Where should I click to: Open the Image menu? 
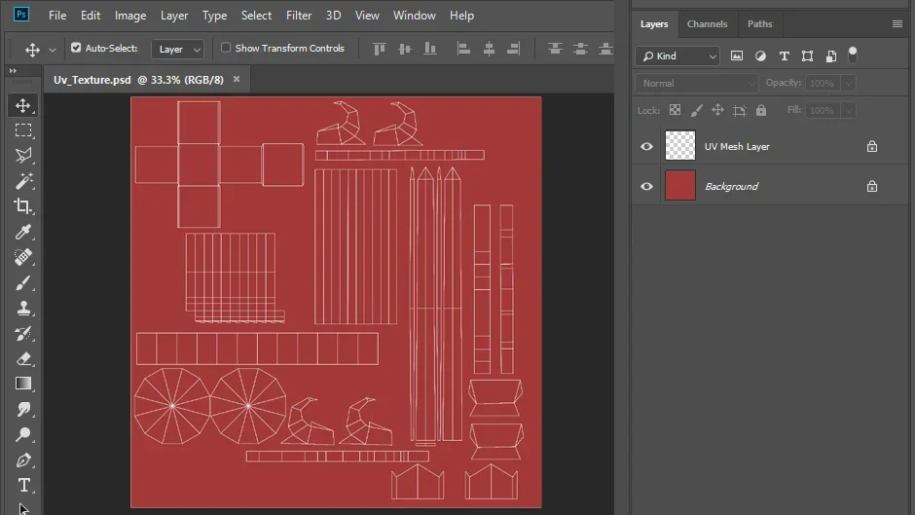click(x=130, y=16)
